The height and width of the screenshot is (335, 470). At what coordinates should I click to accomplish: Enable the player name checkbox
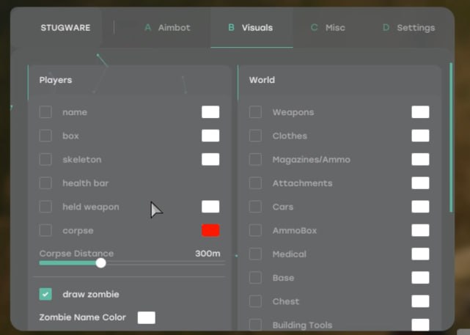[x=45, y=112]
